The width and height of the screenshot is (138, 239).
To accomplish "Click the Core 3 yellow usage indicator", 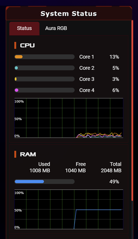I will (16, 79).
